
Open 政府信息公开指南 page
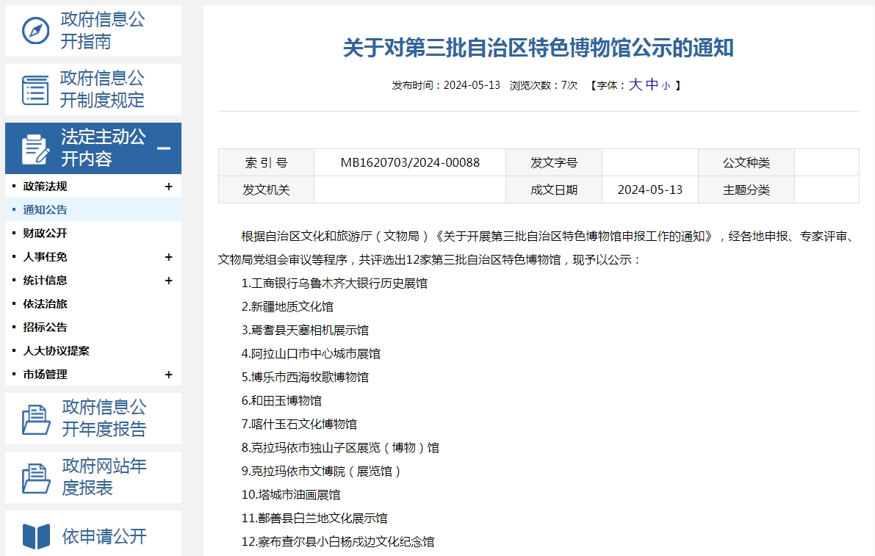coord(103,30)
